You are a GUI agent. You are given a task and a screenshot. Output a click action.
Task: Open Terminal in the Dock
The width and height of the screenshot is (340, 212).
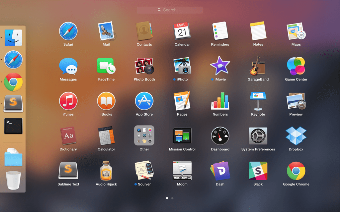tap(13, 126)
